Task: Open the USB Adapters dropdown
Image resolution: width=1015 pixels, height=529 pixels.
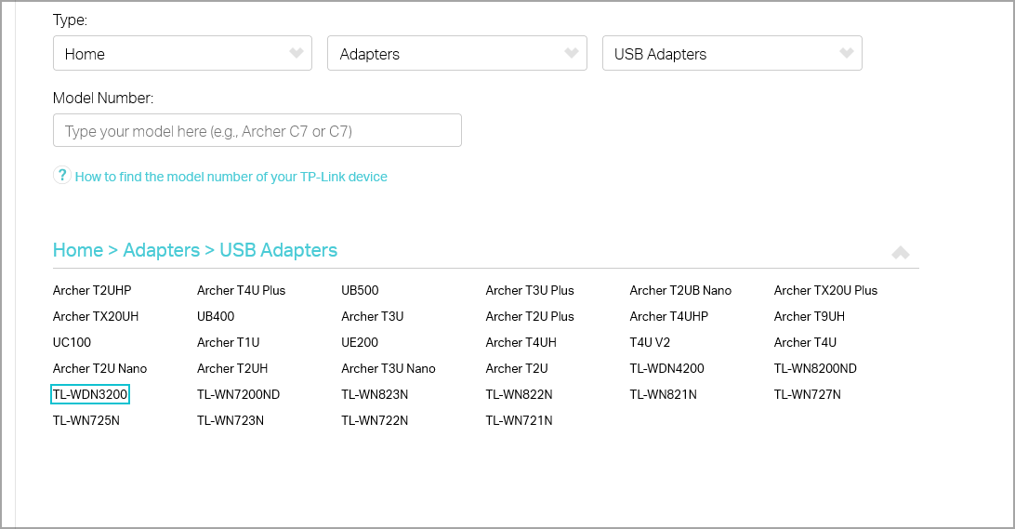Action: click(732, 53)
